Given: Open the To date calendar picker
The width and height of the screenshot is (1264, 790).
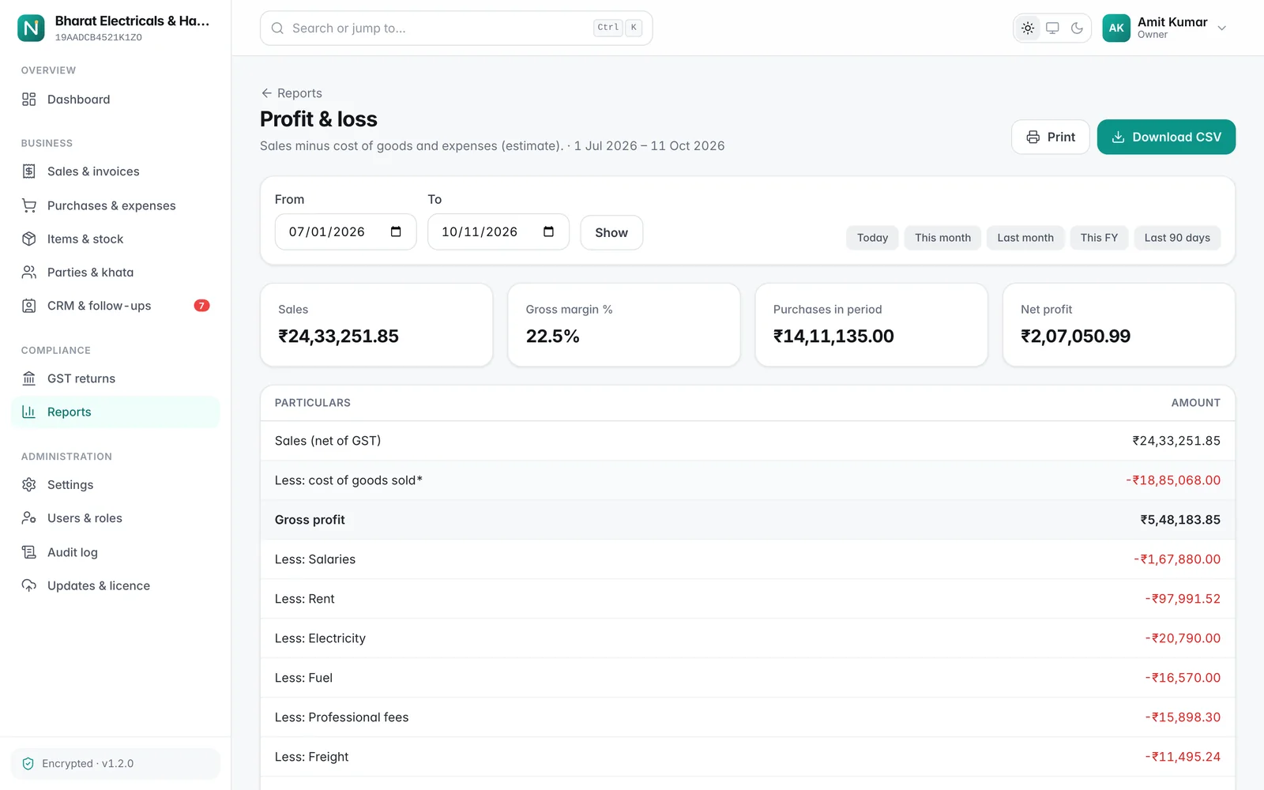Looking at the screenshot, I should (x=549, y=231).
